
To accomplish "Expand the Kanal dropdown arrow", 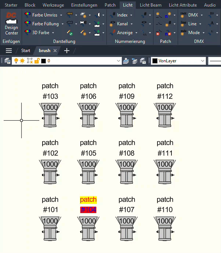I will (x=131, y=24).
